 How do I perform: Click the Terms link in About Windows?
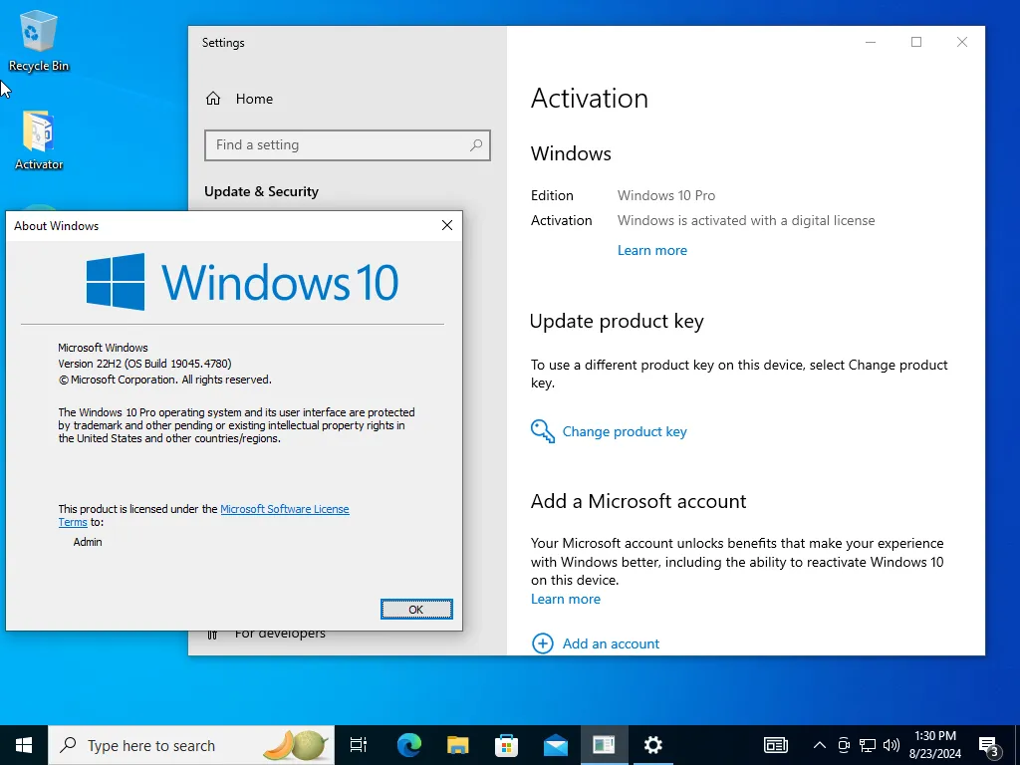tap(72, 522)
